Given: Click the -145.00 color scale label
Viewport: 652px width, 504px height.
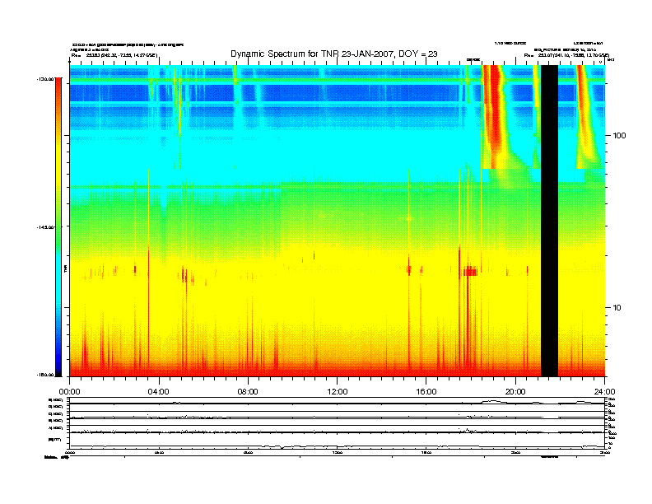Looking at the screenshot, I should point(45,227).
